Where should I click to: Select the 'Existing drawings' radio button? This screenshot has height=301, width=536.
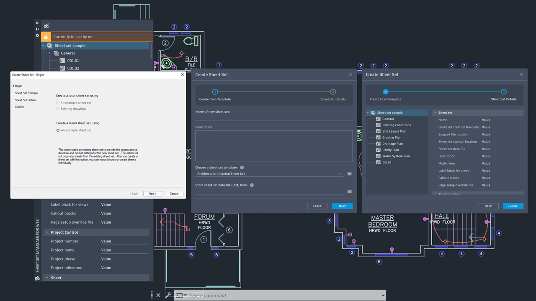pos(58,108)
